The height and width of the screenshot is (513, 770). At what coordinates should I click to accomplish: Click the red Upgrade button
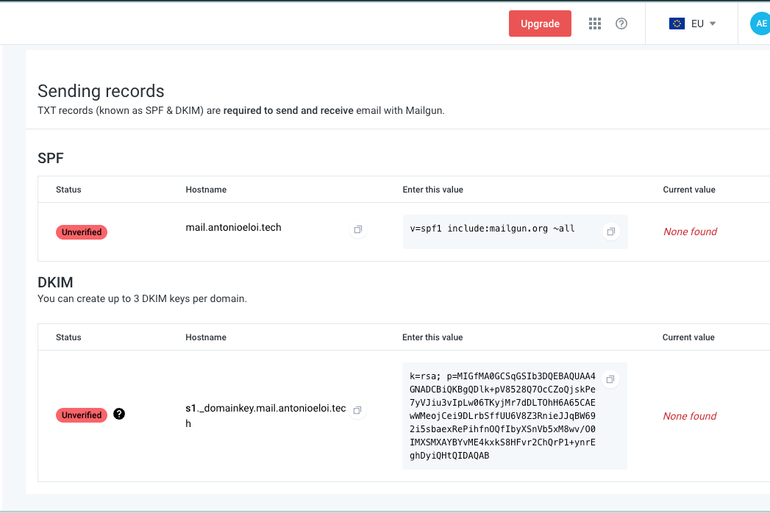pyautogui.click(x=540, y=24)
